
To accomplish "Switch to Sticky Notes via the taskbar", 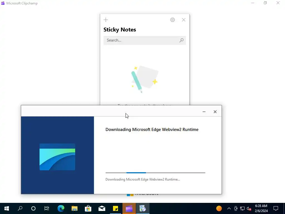I will [x=116, y=208].
